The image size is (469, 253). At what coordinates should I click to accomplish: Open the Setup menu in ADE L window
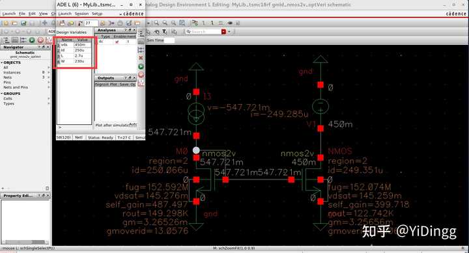point(97,14)
